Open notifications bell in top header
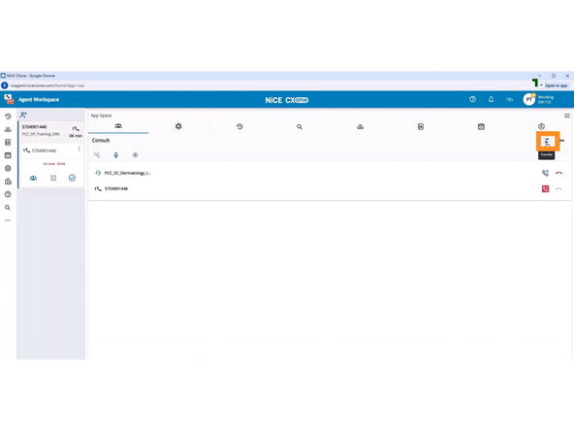Viewport: 574px width, 431px height. 491,99
